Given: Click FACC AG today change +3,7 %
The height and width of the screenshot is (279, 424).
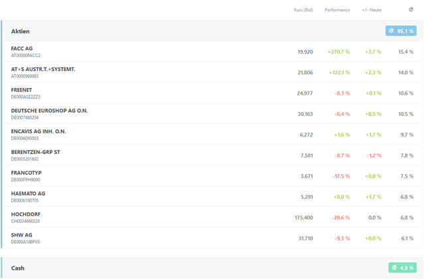Looking at the screenshot, I should [x=373, y=52].
